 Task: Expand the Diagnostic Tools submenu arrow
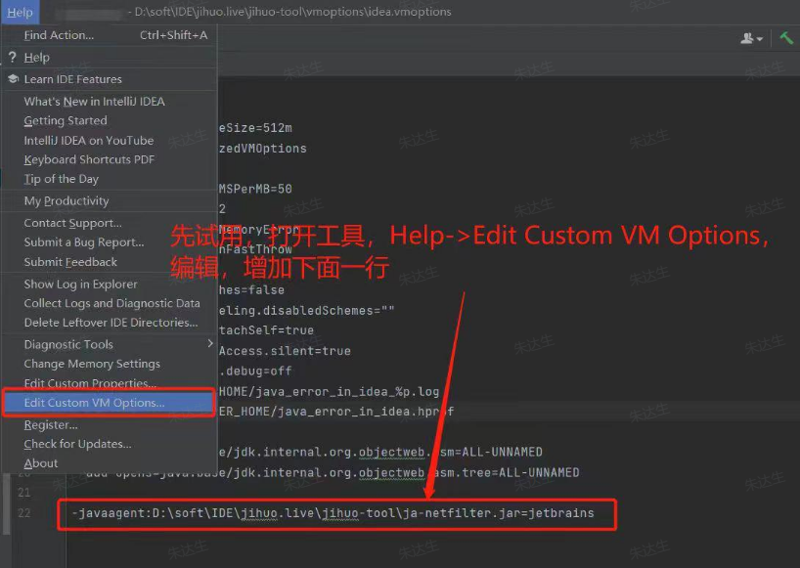point(209,344)
